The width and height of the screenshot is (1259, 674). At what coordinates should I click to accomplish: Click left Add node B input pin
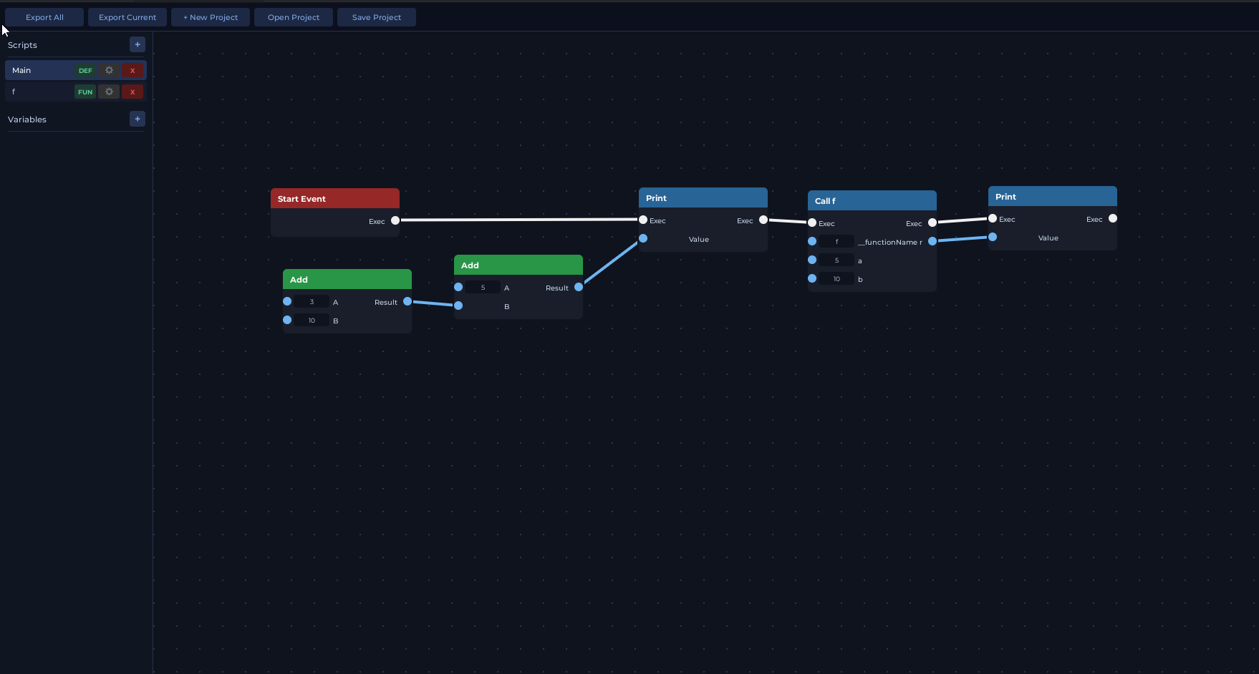pyautogui.click(x=287, y=320)
